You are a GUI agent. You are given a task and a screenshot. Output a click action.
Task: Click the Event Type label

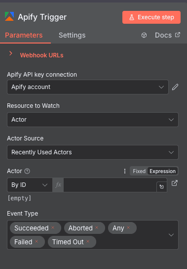point(23,214)
